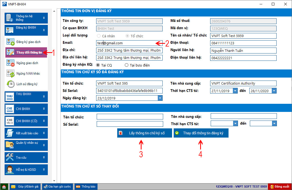Click the Thông báo button
Image resolution: width=292 pixels, height=190 pixels.
pos(86,186)
